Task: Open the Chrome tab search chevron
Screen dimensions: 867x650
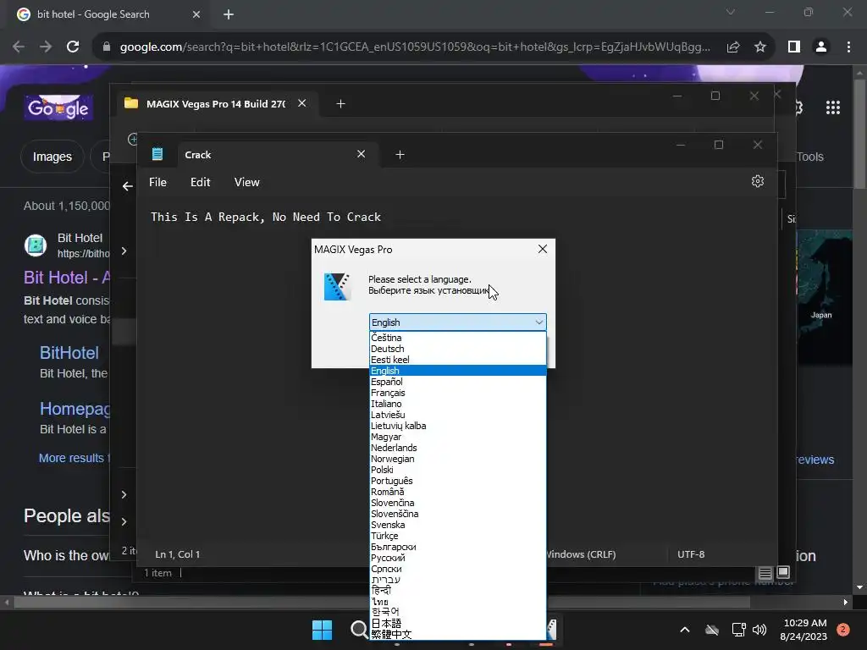Action: [x=731, y=12]
